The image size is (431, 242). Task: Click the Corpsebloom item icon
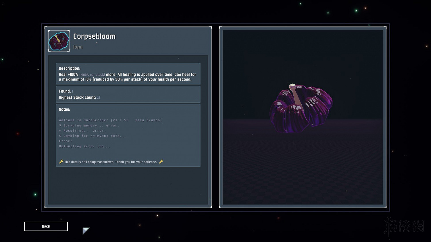[x=59, y=41]
